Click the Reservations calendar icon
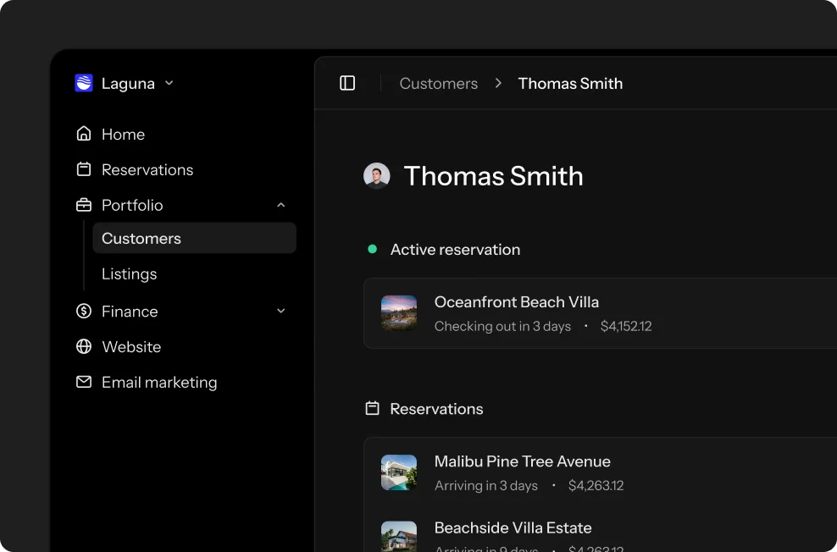This screenshot has height=552, width=837. click(x=84, y=169)
